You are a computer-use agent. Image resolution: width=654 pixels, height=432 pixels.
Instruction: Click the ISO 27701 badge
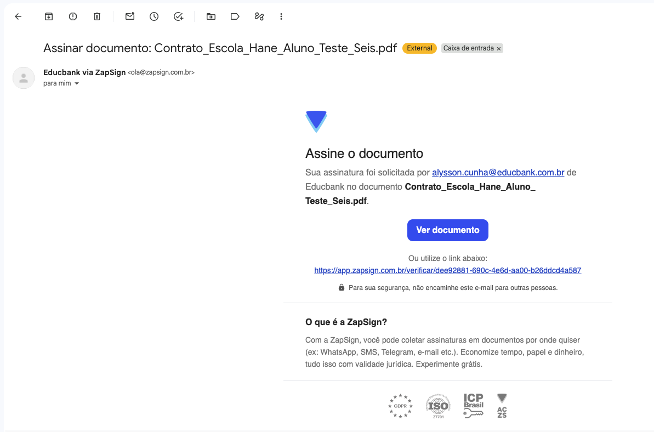tap(438, 406)
